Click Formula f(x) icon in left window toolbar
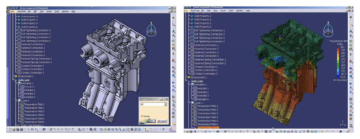 [80, 129]
